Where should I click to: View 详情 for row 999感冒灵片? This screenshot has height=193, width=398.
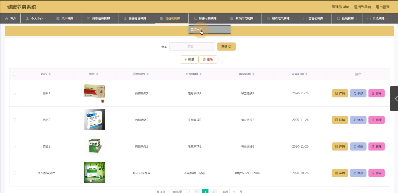(340, 173)
